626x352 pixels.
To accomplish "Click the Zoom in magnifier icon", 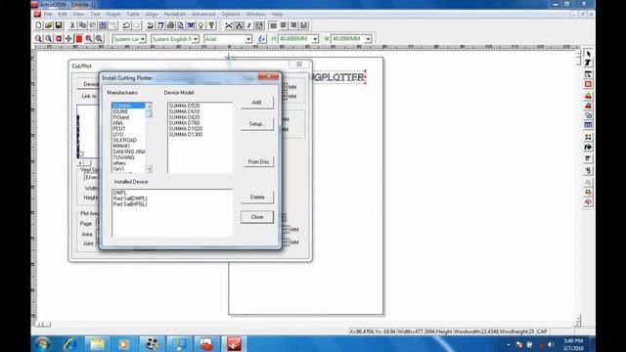I will pyautogui.click(x=38, y=39).
